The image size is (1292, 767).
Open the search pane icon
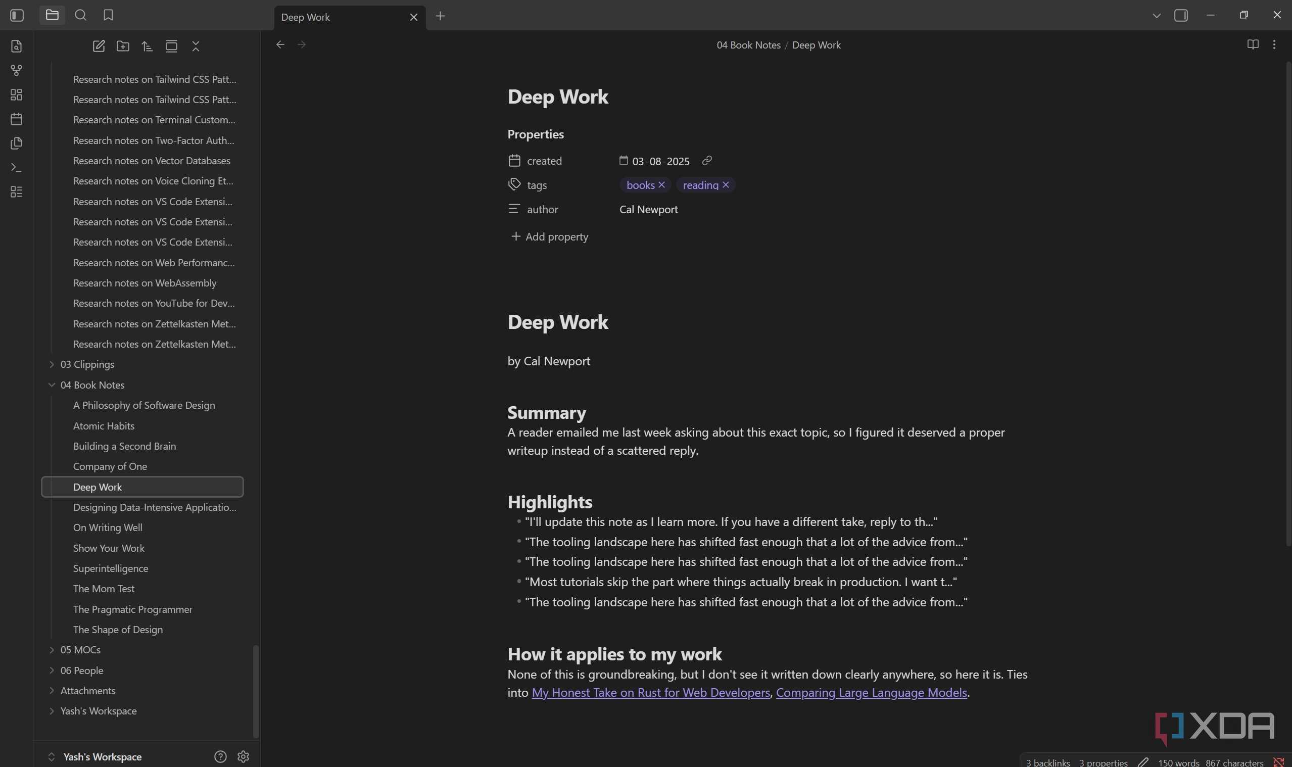[81, 15]
